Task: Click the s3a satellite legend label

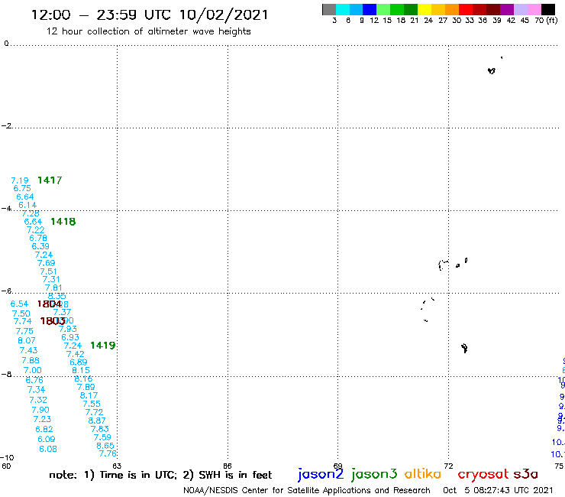Action: [x=525, y=474]
